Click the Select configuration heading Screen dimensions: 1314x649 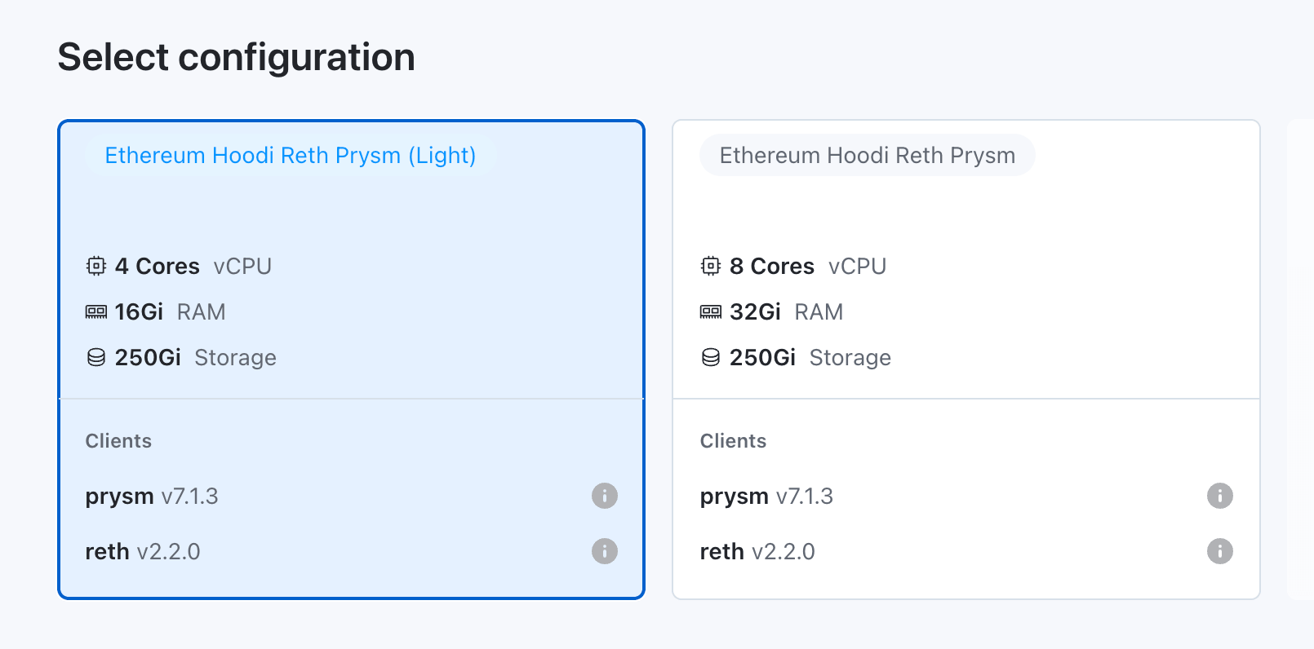237,57
